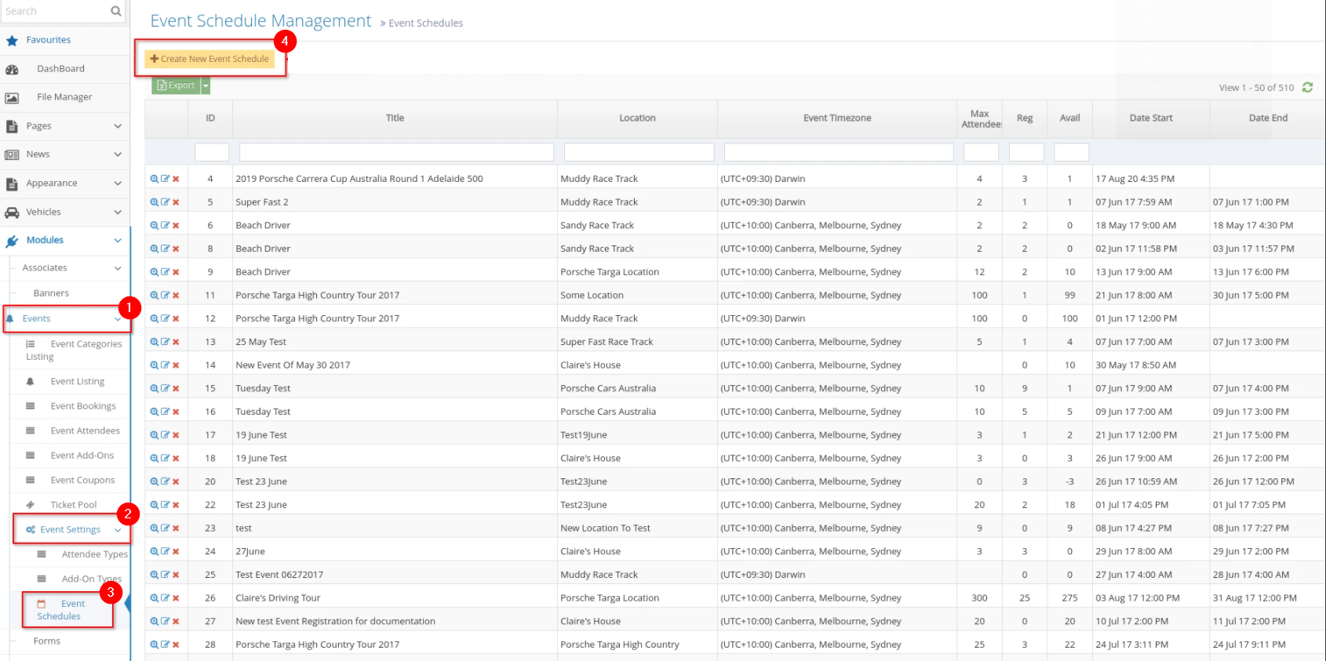Open Event Listing in sidebar
Image resolution: width=1326 pixels, height=661 pixels.
coord(77,382)
